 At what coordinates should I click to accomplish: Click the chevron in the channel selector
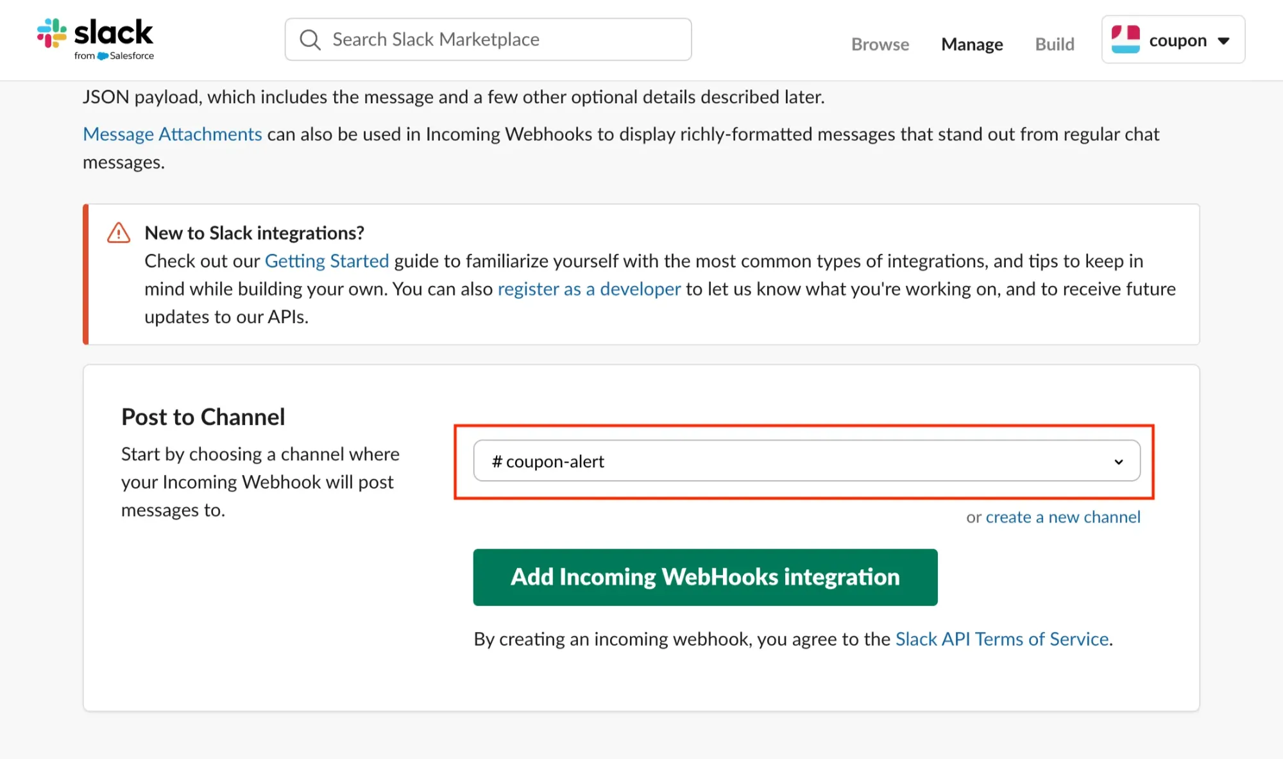[x=1119, y=462]
